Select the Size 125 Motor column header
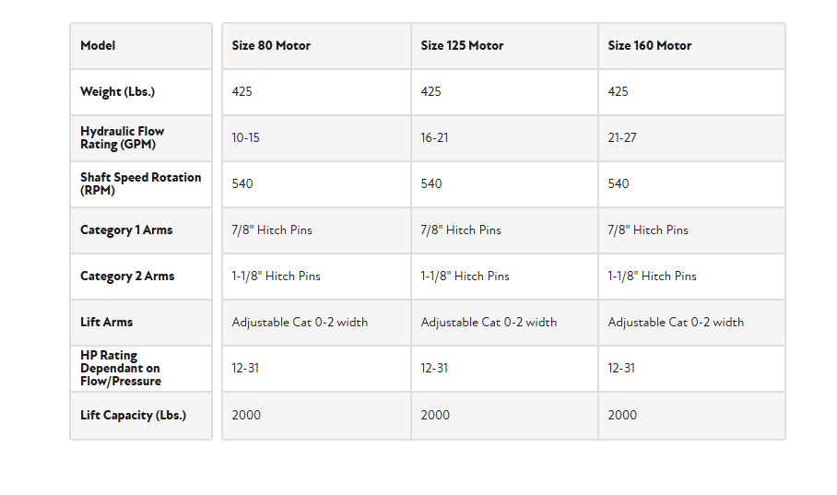Screen dimensions: 837x495 click(x=462, y=46)
